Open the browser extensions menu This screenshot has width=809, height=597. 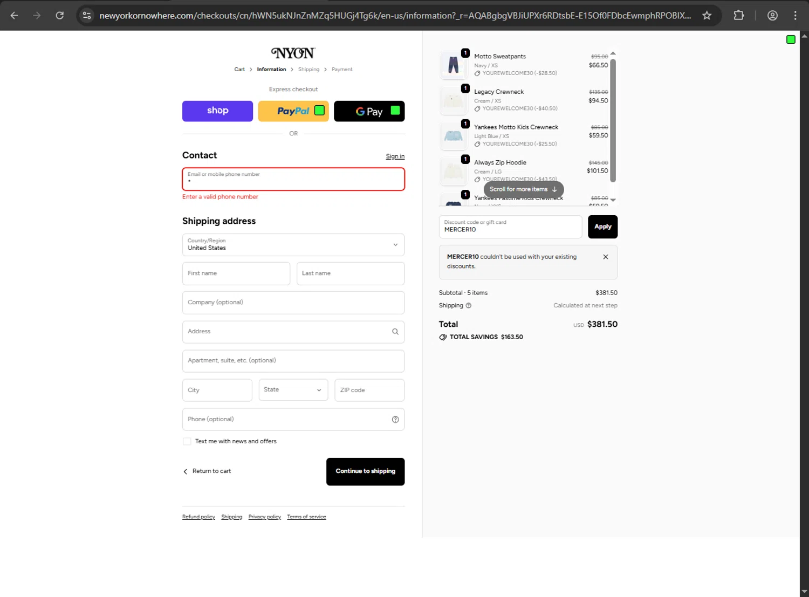(x=739, y=16)
